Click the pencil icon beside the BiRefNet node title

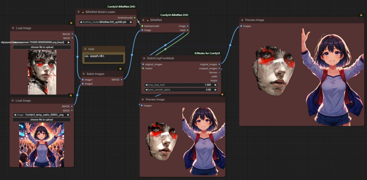coord(147,20)
